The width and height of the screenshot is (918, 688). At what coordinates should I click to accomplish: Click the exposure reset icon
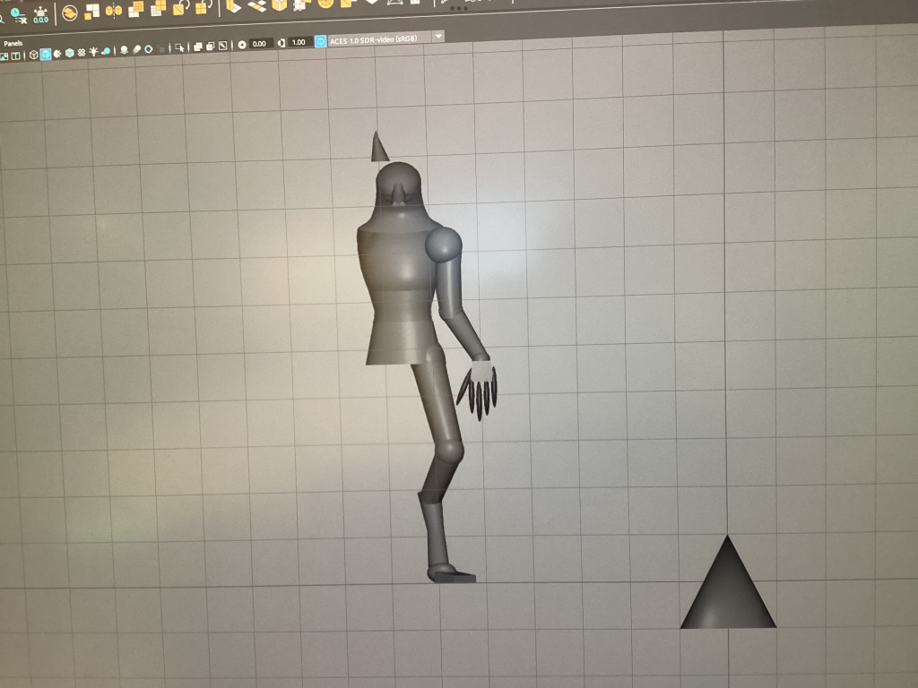coord(241,44)
